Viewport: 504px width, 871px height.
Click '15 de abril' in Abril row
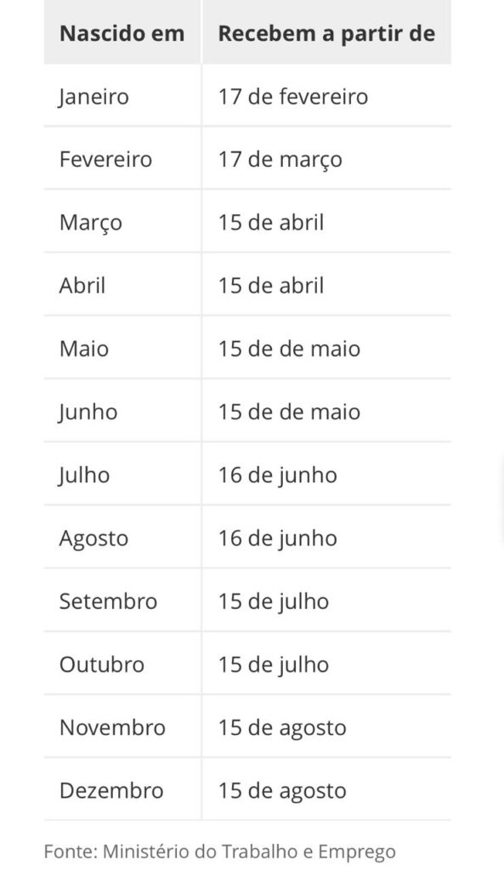point(326,286)
